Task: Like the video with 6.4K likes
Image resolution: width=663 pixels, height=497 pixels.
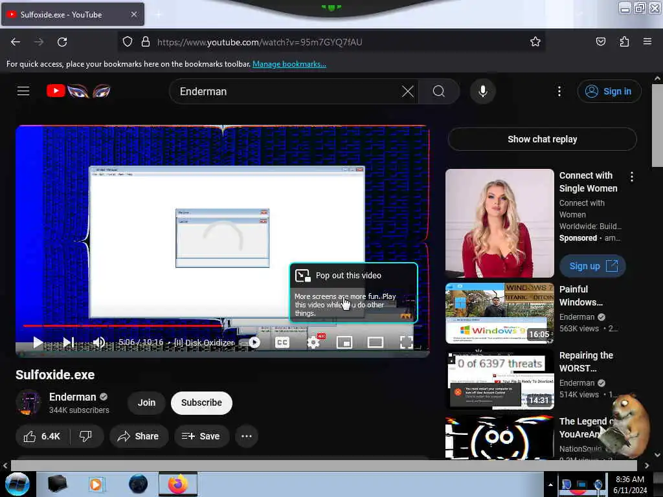Action: tap(42, 436)
